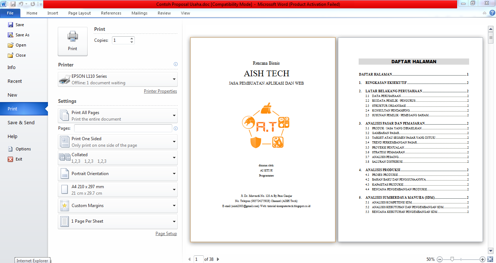Go to the next page in the preview
496x263 pixels.
click(x=218, y=259)
